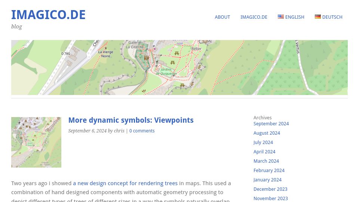The height and width of the screenshot is (202, 359).
Task: Click the German flag icon
Action: click(x=318, y=16)
